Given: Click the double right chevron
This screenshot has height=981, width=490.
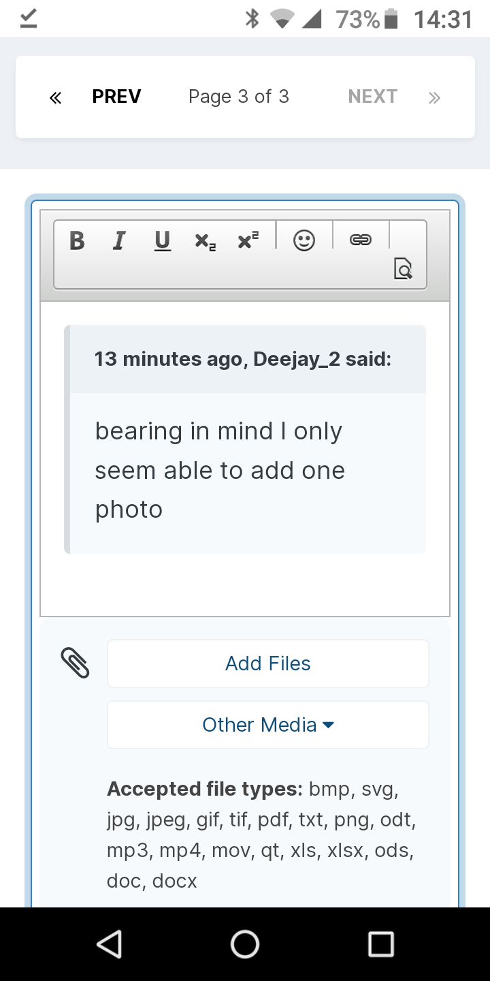Looking at the screenshot, I should point(434,97).
